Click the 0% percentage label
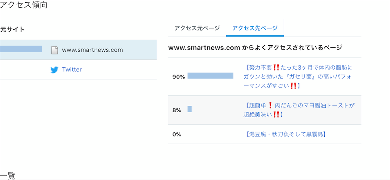 [x=177, y=134]
